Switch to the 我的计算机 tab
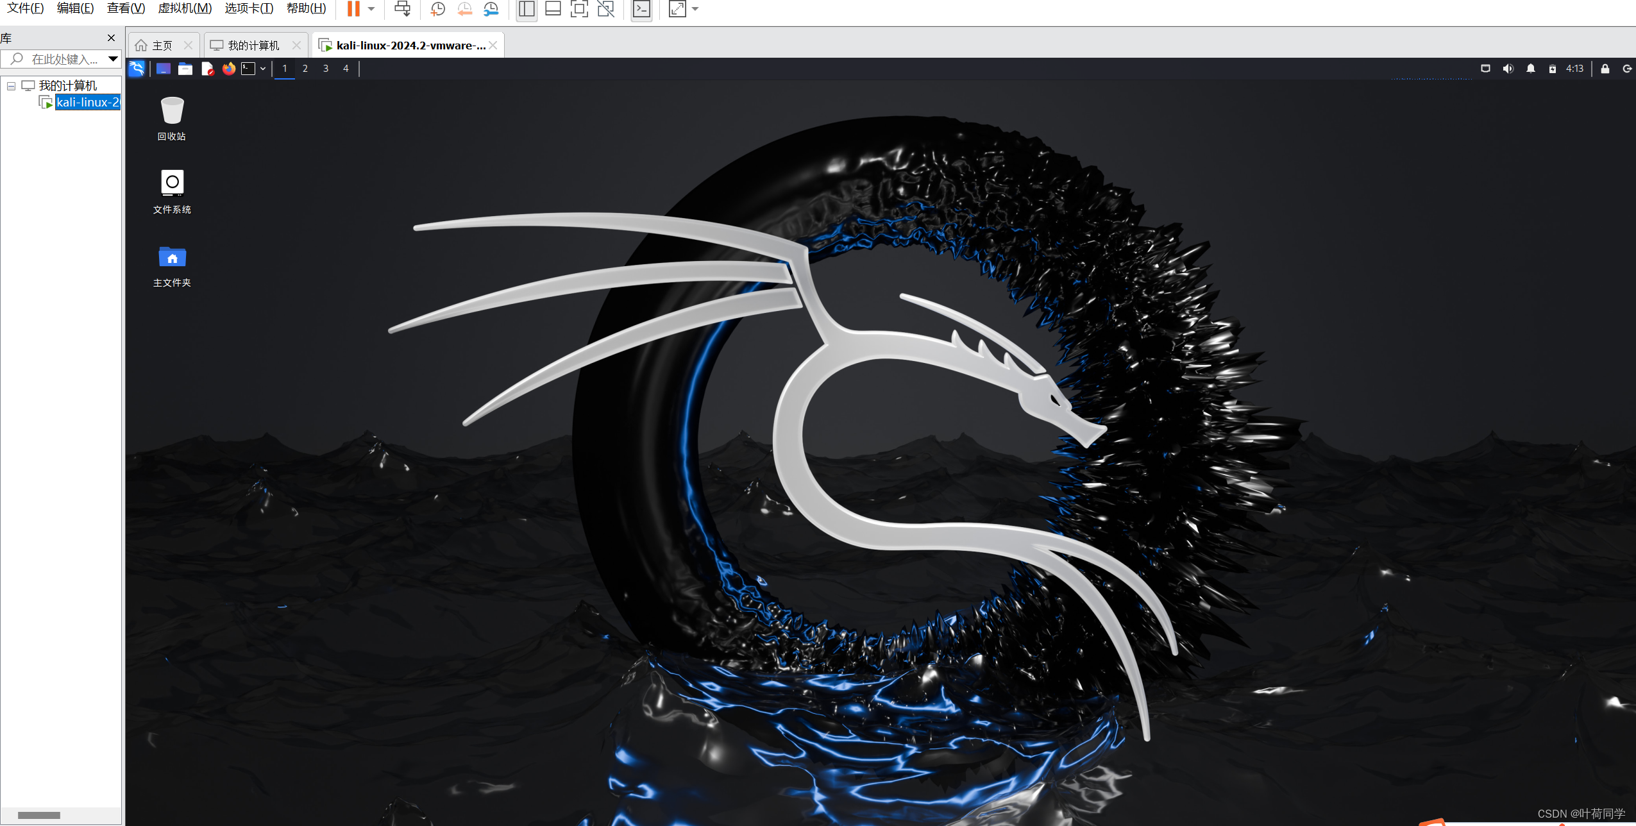The width and height of the screenshot is (1636, 826). point(254,46)
